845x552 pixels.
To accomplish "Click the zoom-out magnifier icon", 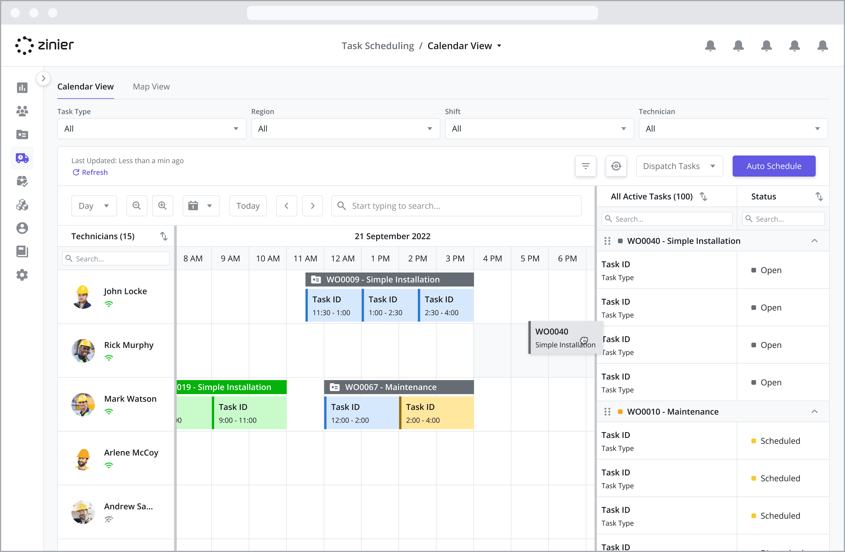I will (136, 205).
